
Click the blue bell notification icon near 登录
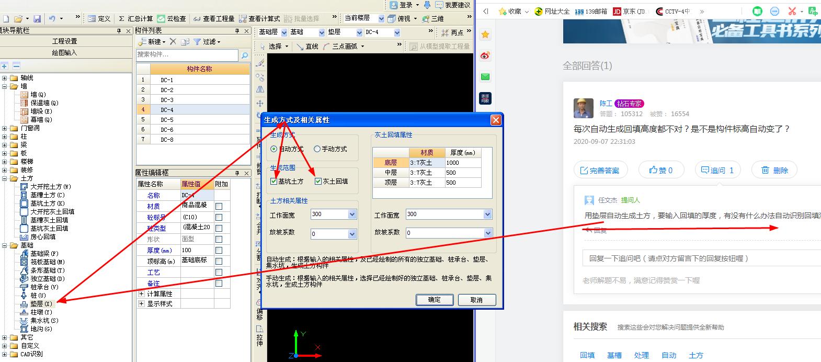(x=427, y=5)
